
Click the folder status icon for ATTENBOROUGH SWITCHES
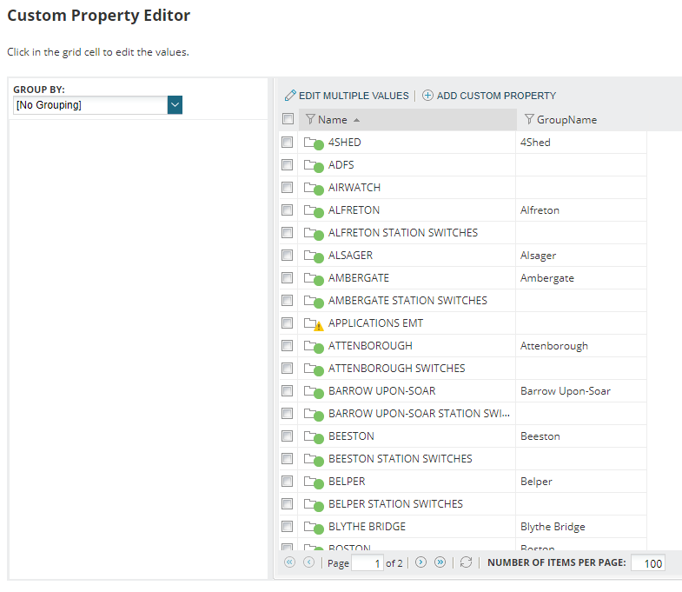[x=314, y=369]
